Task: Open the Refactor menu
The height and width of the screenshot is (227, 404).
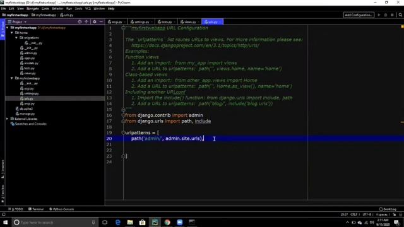Action: [57, 9]
